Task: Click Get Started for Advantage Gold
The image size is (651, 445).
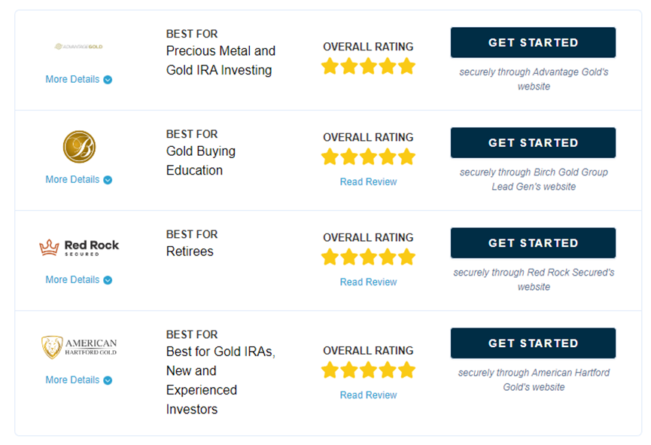Action: coord(533,42)
